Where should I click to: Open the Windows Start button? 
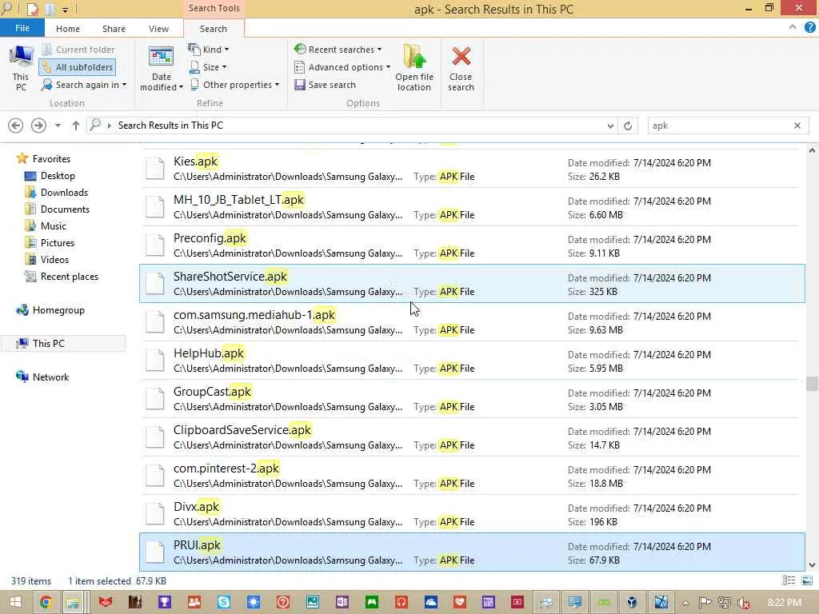click(x=15, y=602)
